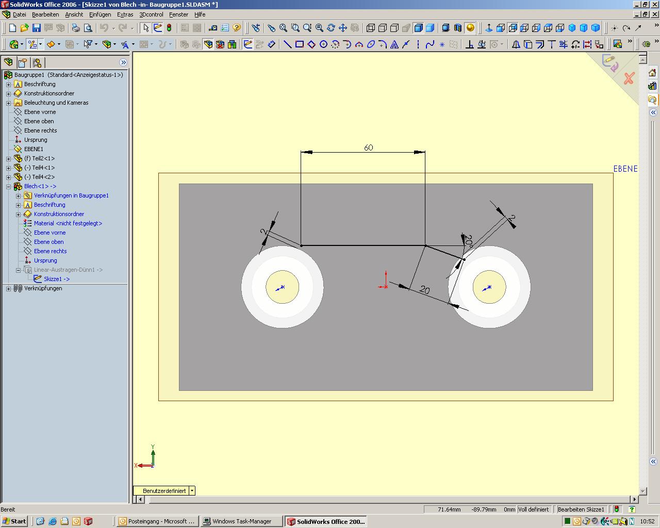The image size is (660, 528).
Task: Choose the Circle sketch tool
Action: tap(323, 44)
